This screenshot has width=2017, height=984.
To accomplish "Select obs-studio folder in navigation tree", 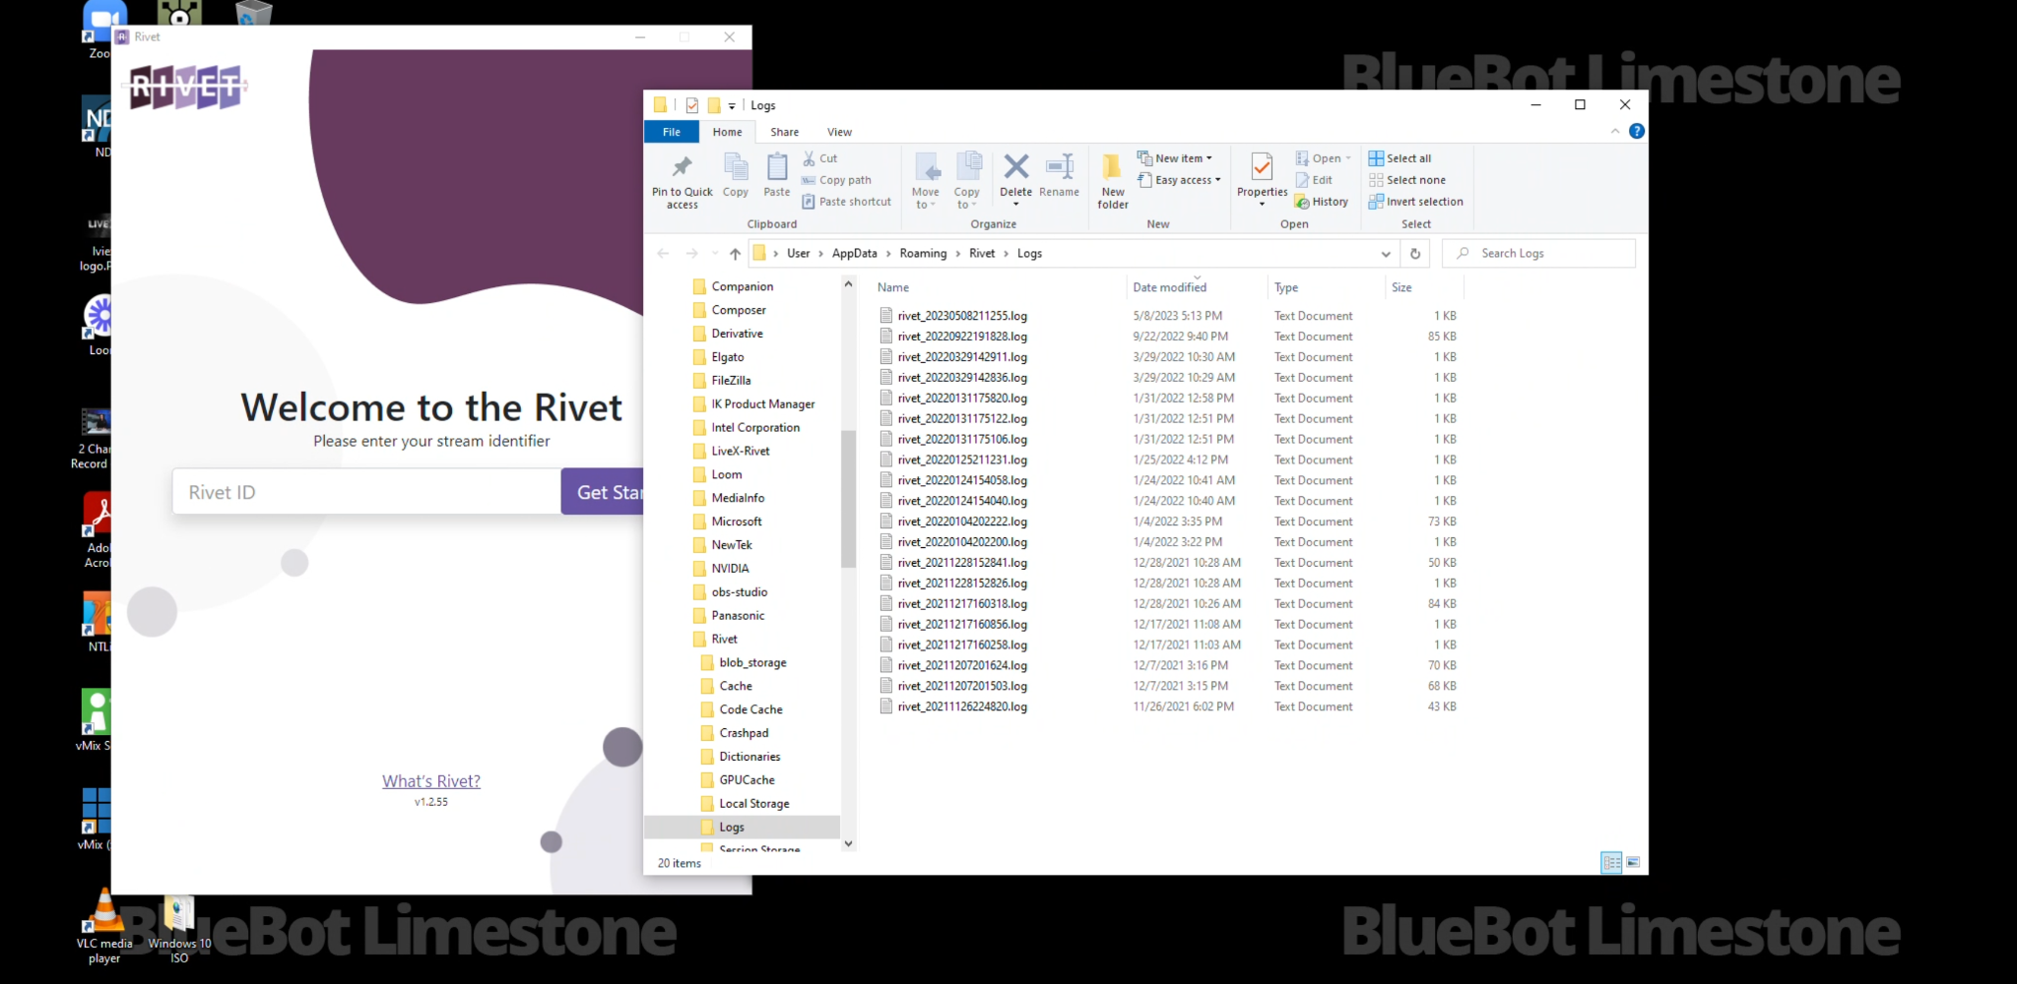I will [740, 592].
